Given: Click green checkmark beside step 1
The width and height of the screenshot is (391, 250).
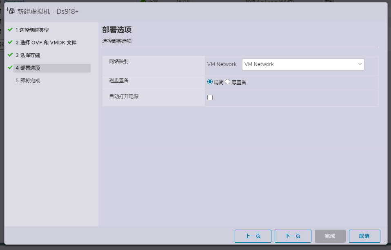Looking at the screenshot, I should (10, 30).
